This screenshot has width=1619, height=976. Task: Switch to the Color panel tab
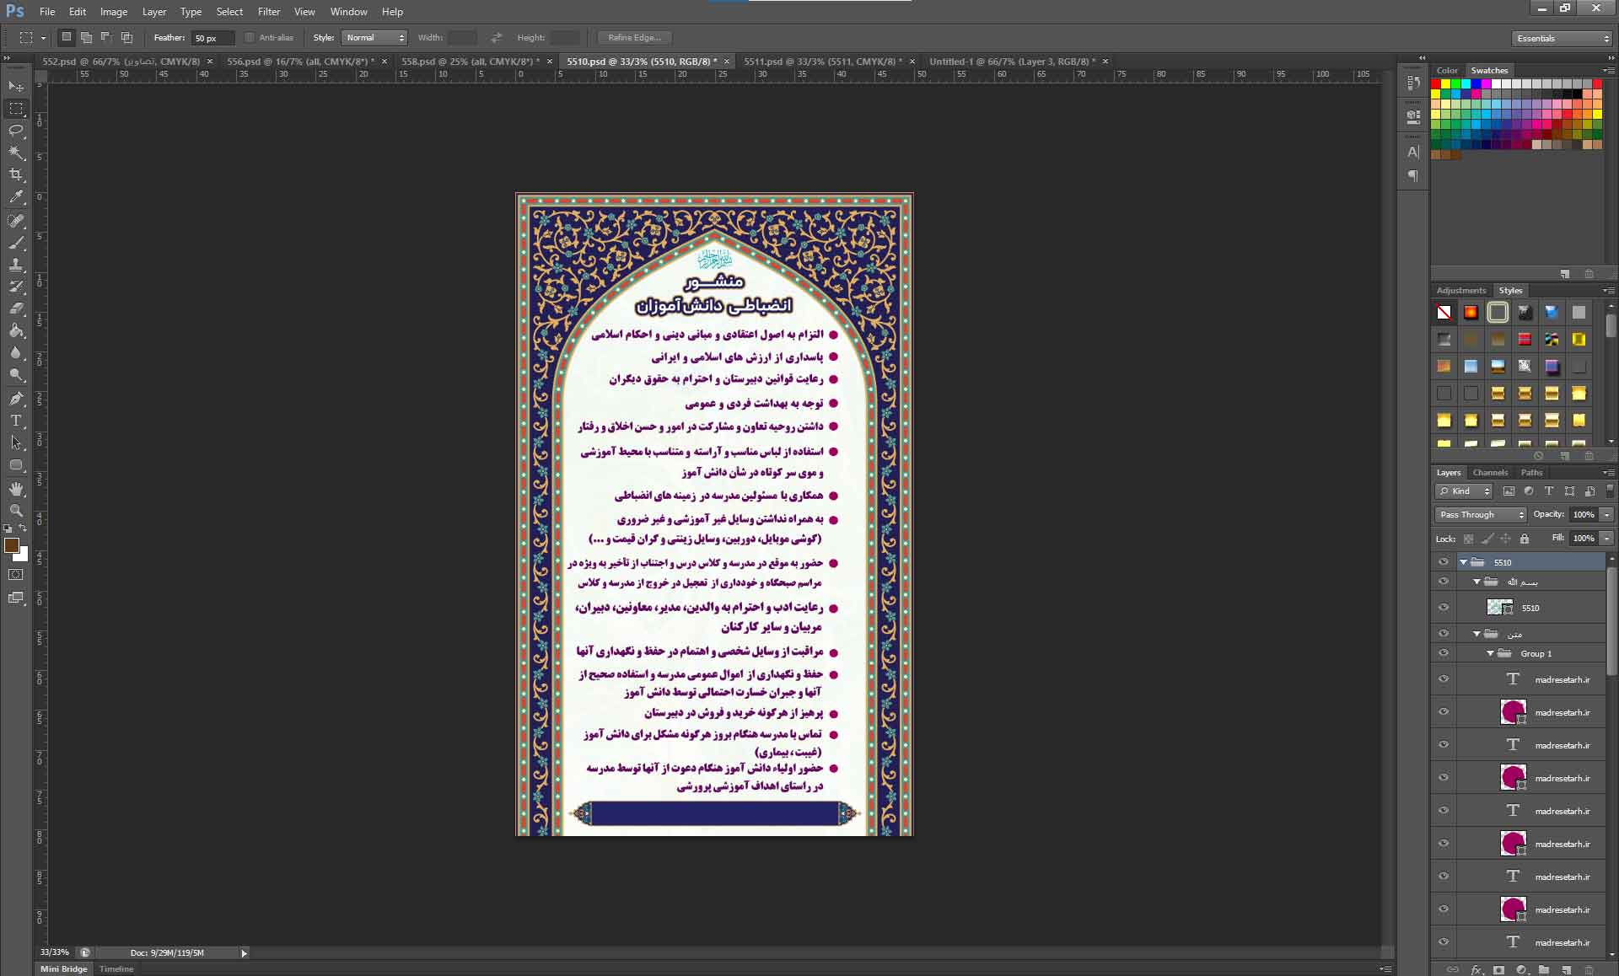(x=1447, y=71)
